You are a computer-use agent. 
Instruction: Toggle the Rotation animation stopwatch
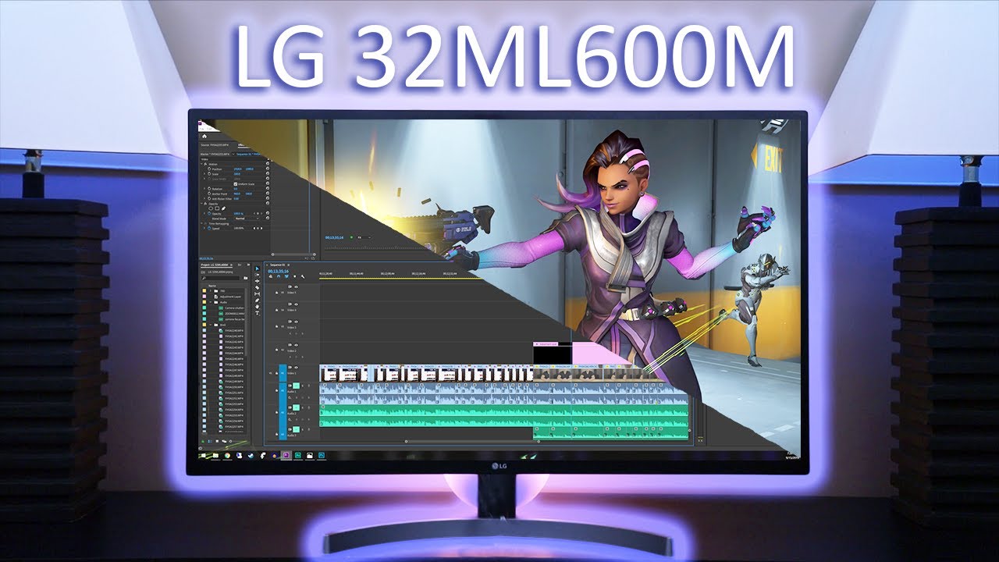pos(209,189)
